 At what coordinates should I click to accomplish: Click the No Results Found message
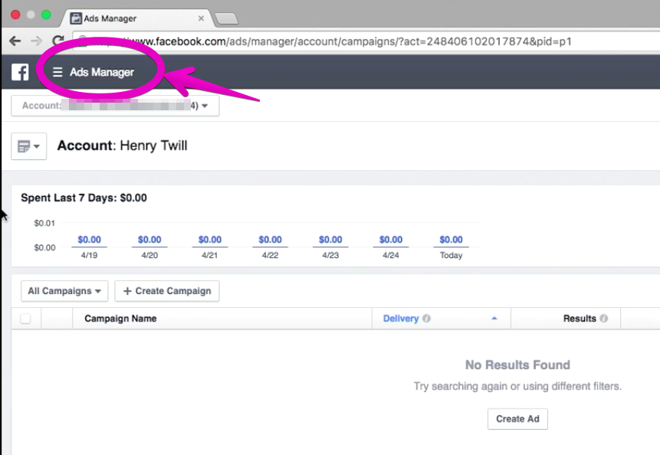point(517,365)
